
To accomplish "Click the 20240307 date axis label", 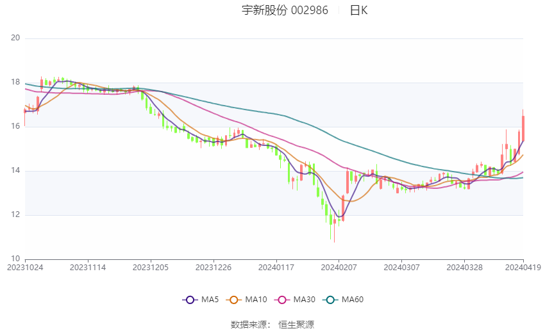I will click(402, 268).
